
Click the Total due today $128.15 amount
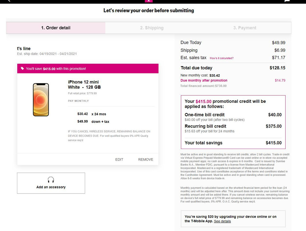pyautogui.click(x=277, y=68)
